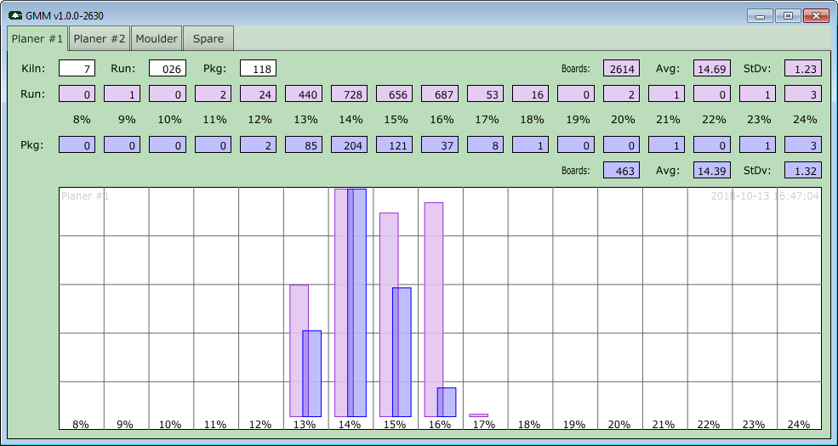Click the GMM application icon in title bar
Image resolution: width=838 pixels, height=446 pixels.
click(15, 15)
